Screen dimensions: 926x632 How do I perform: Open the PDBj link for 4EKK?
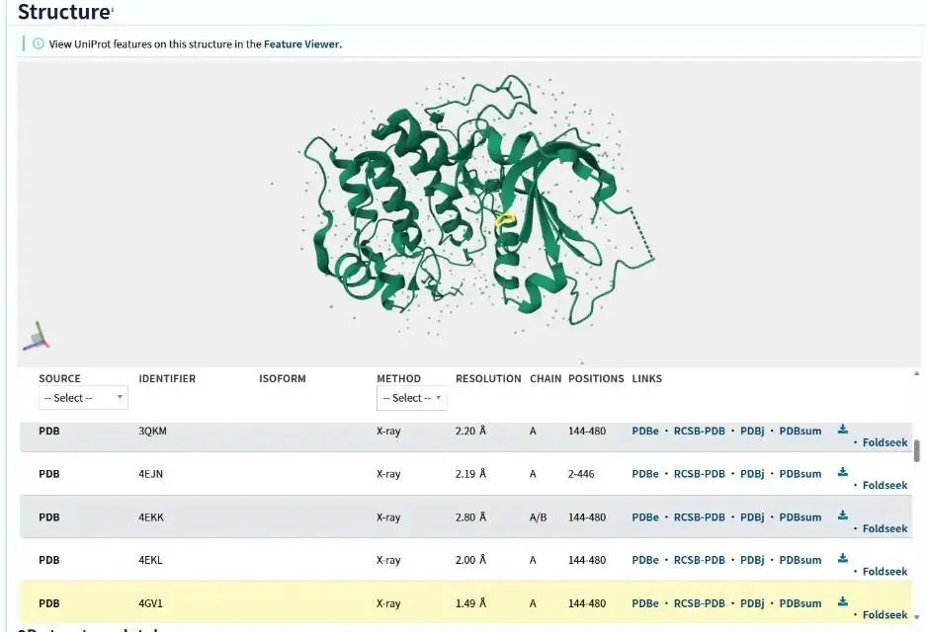click(752, 517)
